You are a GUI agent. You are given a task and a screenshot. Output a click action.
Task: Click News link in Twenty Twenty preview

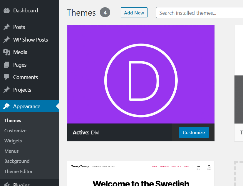pos(186,167)
